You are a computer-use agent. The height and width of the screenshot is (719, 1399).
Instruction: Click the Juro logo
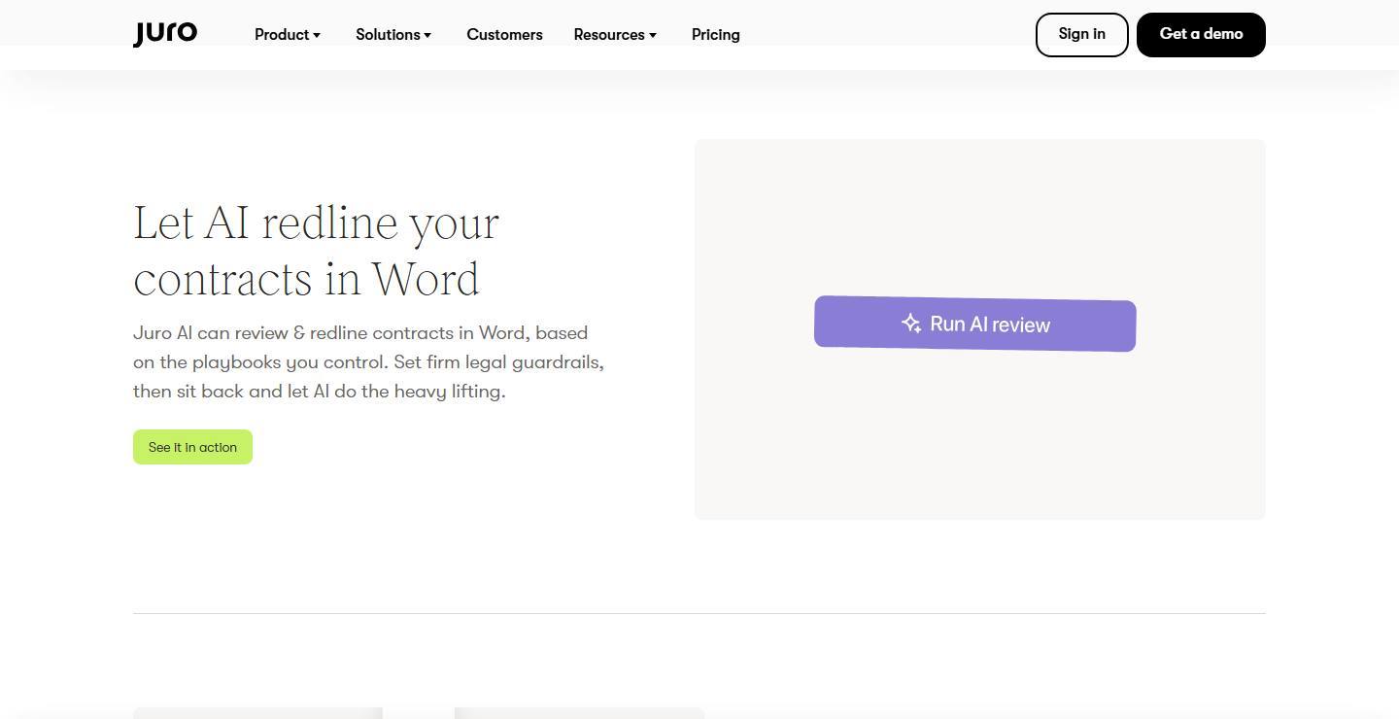pos(165,34)
